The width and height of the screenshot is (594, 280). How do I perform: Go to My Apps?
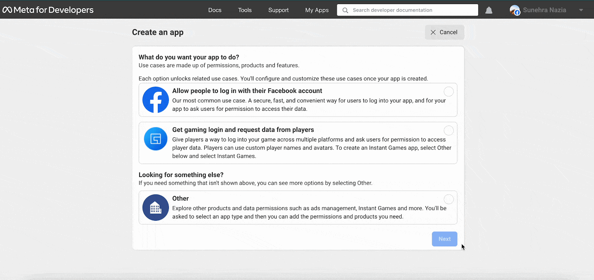pos(317,10)
